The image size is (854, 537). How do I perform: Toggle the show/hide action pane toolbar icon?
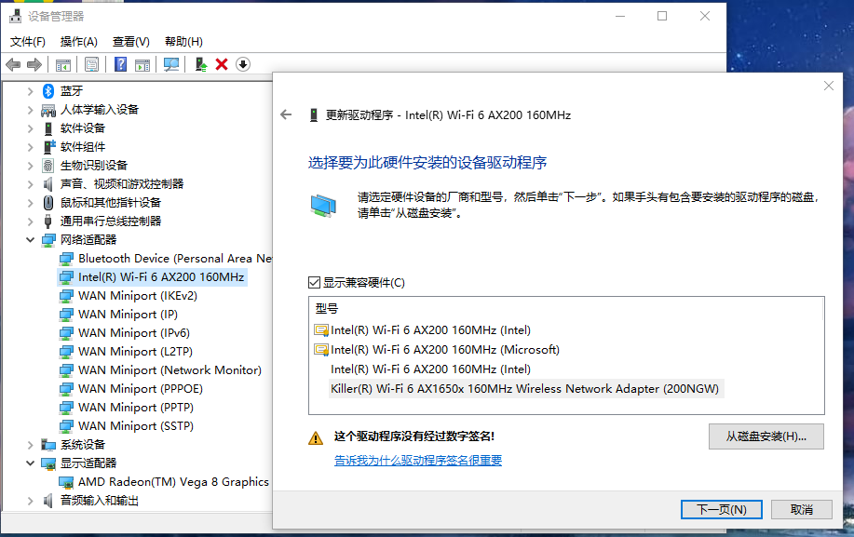point(142,65)
